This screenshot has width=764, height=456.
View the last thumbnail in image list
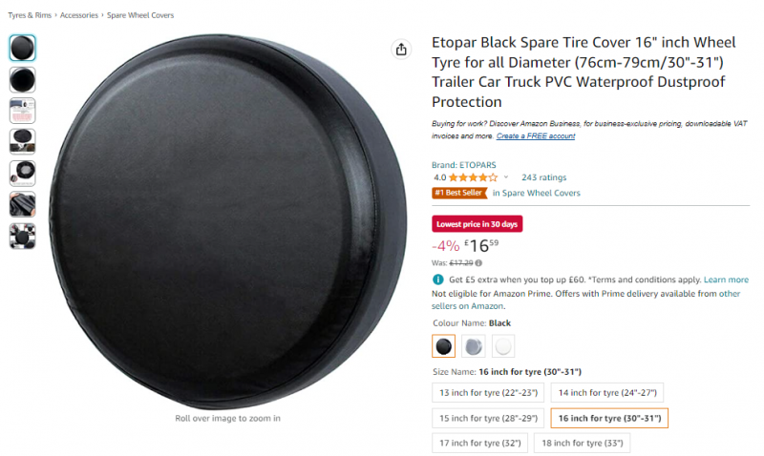(22, 236)
